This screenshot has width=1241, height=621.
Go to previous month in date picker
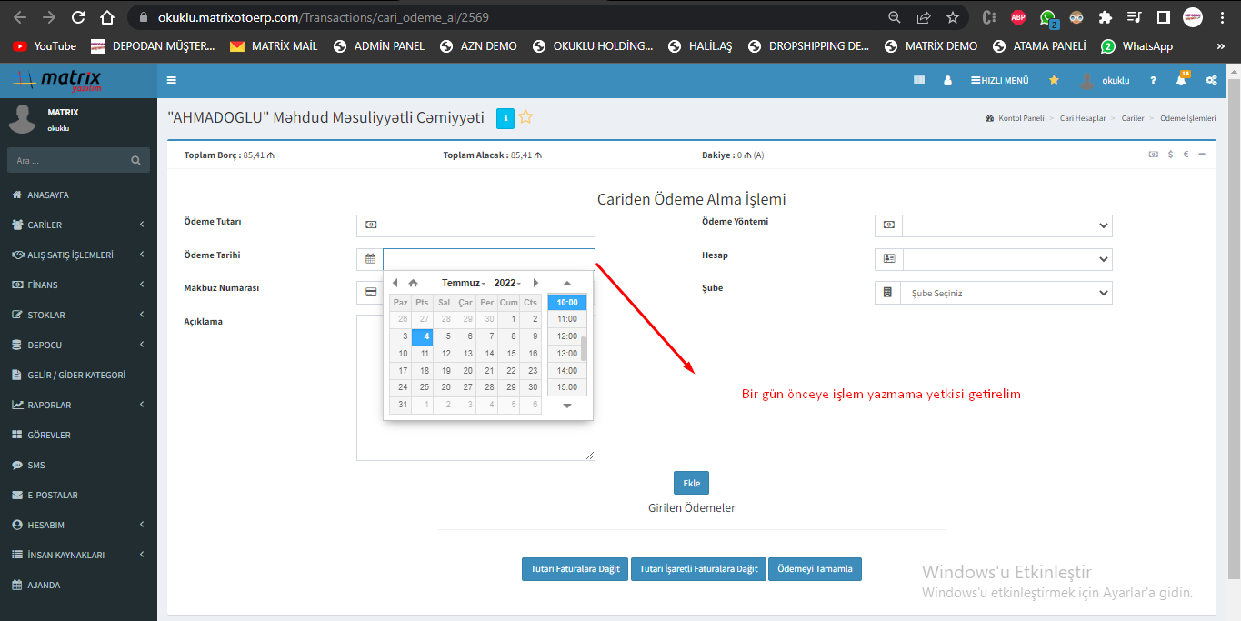[x=395, y=283]
